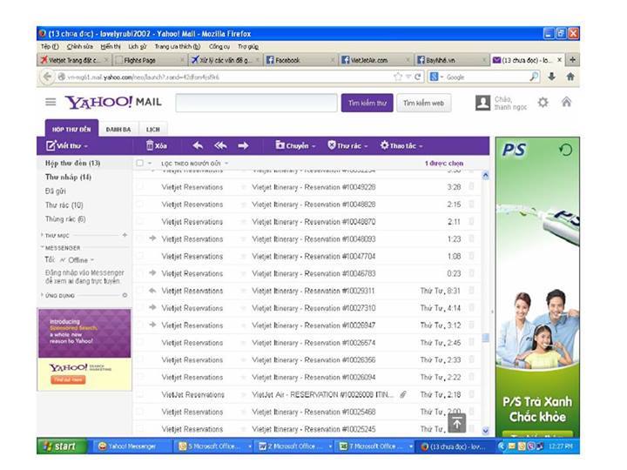Image resolution: width=627 pixels, height=470 pixels.
Task: Open the dropdown arrow beside select-all checkbox
Action: pos(150,163)
